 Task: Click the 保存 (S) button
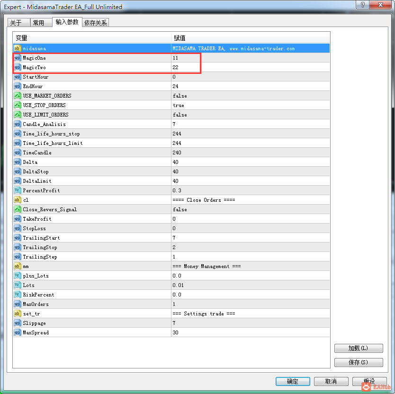(359, 362)
